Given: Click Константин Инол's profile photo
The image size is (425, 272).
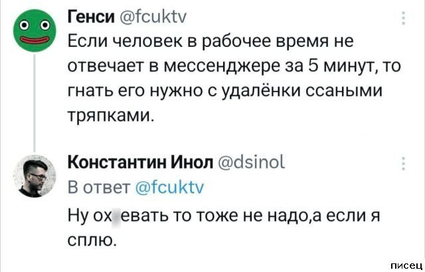Looking at the screenshot, I should pyautogui.click(x=32, y=176).
